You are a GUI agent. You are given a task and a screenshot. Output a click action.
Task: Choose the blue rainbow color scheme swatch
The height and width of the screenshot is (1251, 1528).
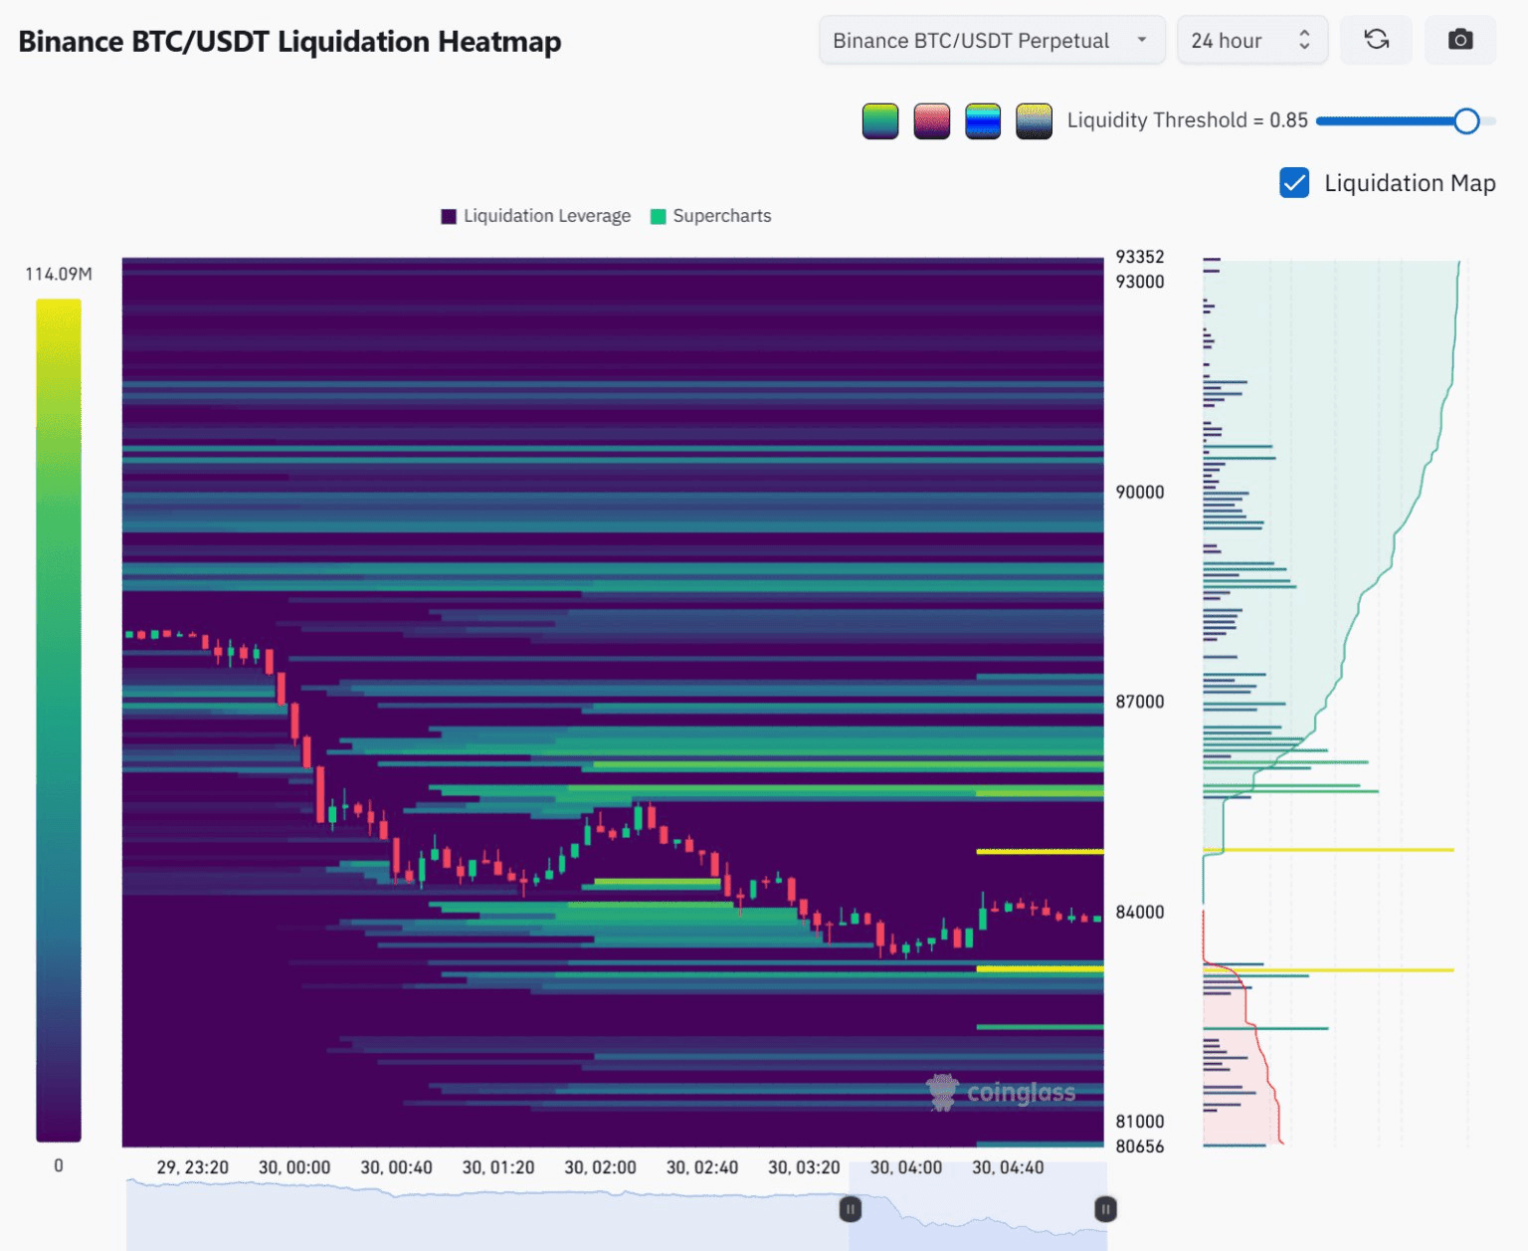pyautogui.click(x=983, y=121)
